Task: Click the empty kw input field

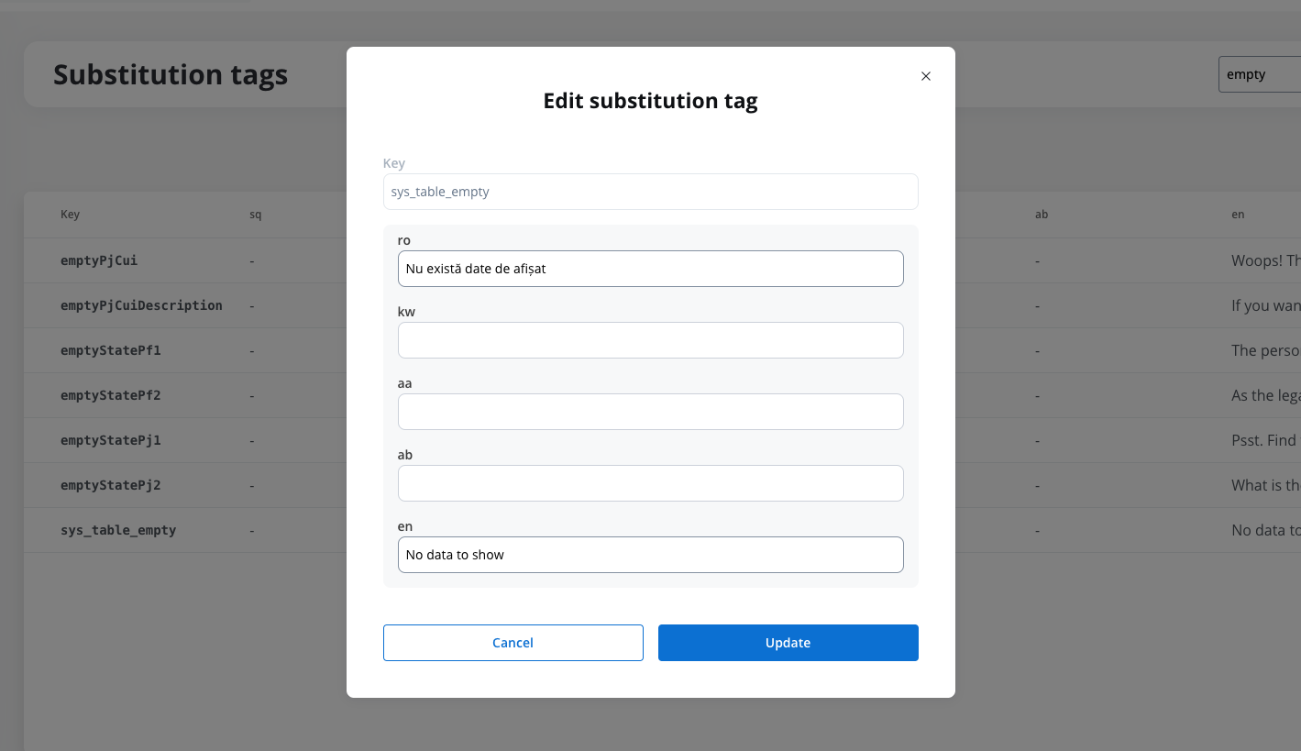Action: coord(651,340)
